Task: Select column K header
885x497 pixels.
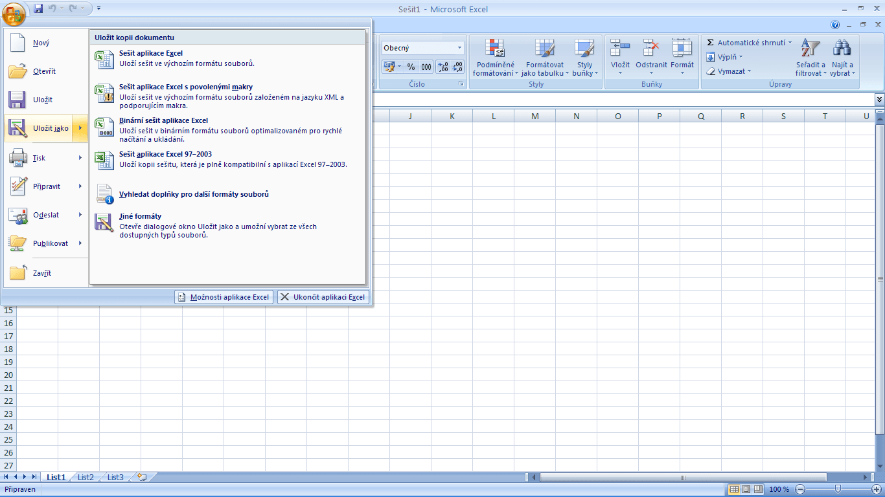Action: (x=452, y=116)
